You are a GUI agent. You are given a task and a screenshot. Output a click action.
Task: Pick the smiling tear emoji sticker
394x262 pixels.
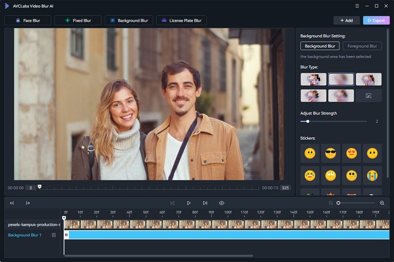(351, 175)
